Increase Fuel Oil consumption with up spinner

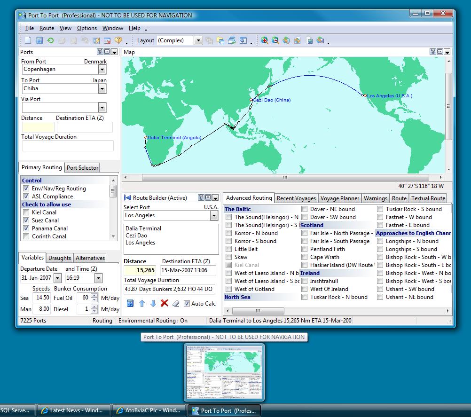pos(94,296)
